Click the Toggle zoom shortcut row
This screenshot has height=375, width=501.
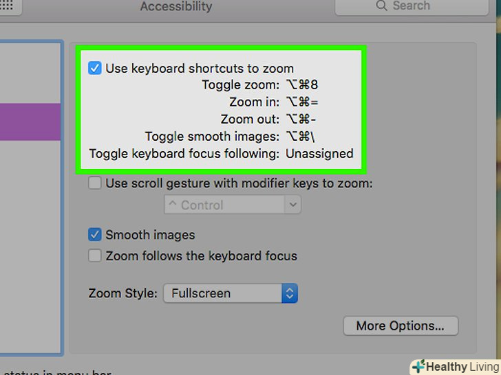(x=259, y=85)
